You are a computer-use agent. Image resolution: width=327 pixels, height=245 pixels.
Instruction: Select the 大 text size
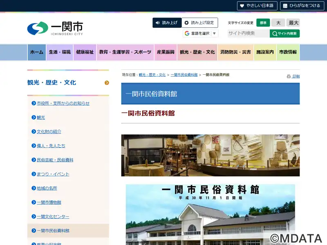point(278,23)
